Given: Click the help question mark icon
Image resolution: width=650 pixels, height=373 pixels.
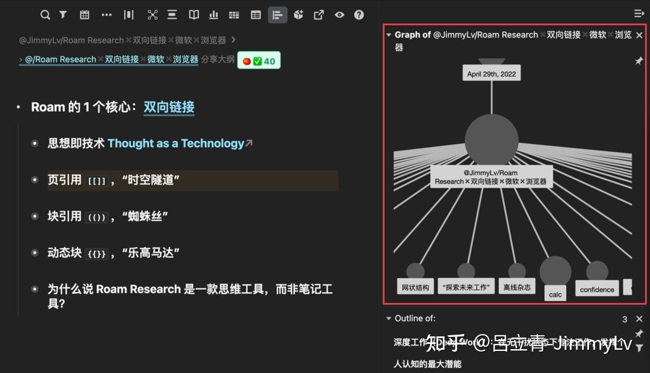Looking at the screenshot, I should pyautogui.click(x=359, y=15).
